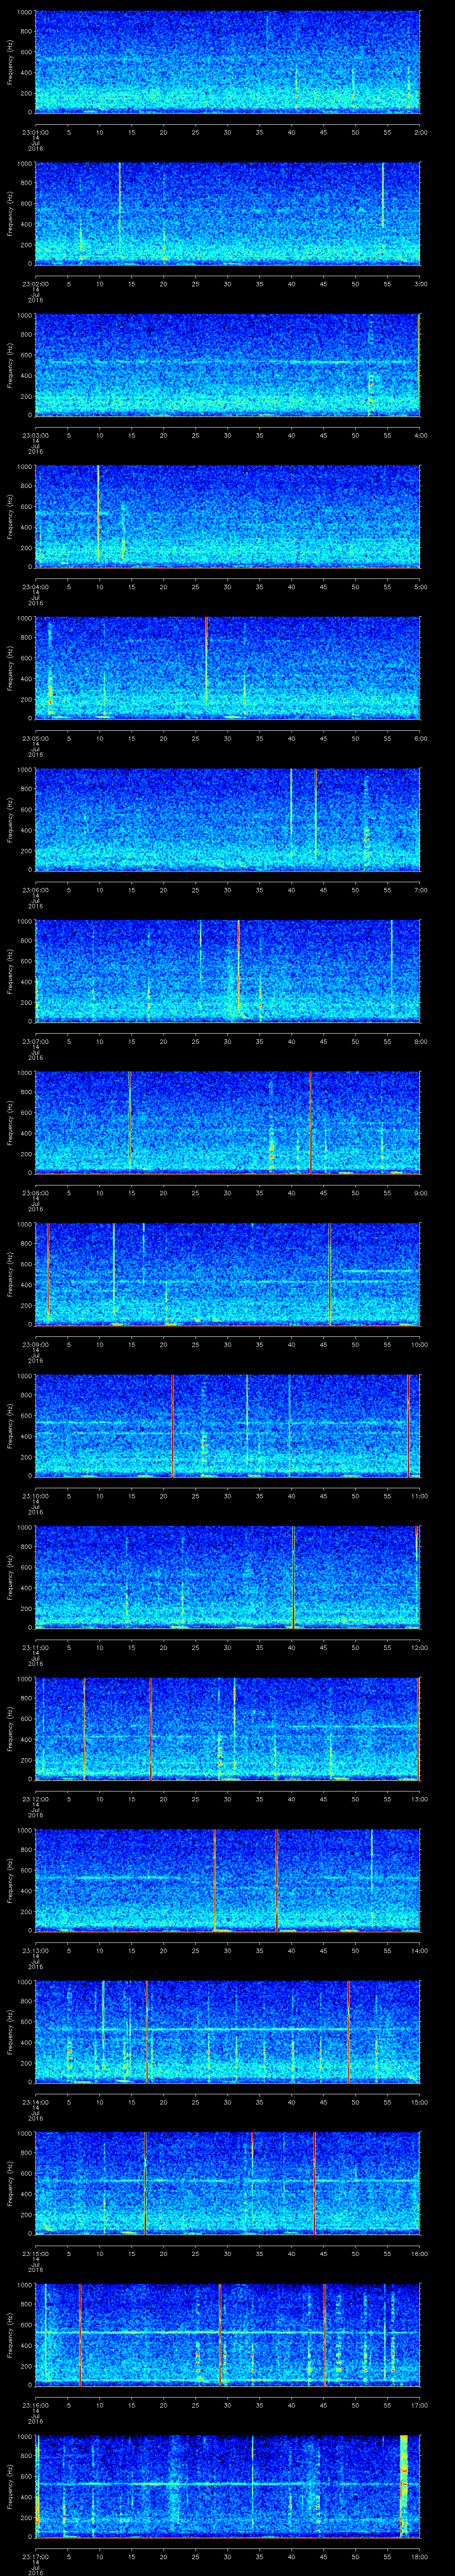This screenshot has height=2576, width=455.
Task: Click the '23:08:00' time axis label
Action: click(x=36, y=1192)
